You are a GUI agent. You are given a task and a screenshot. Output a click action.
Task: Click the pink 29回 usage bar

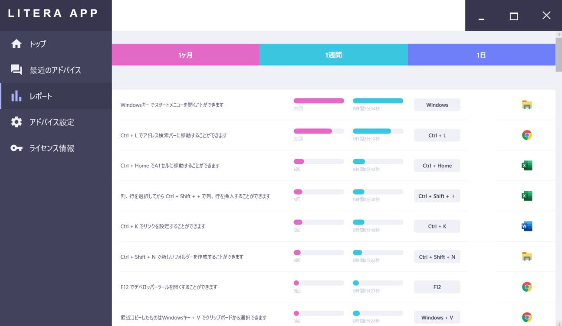pos(319,101)
